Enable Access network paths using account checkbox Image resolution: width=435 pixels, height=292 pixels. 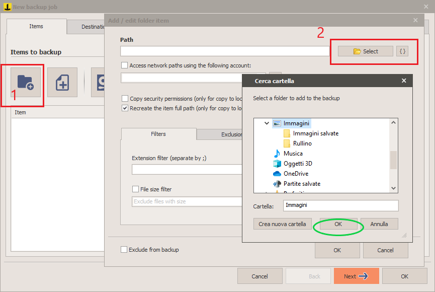pyautogui.click(x=125, y=65)
